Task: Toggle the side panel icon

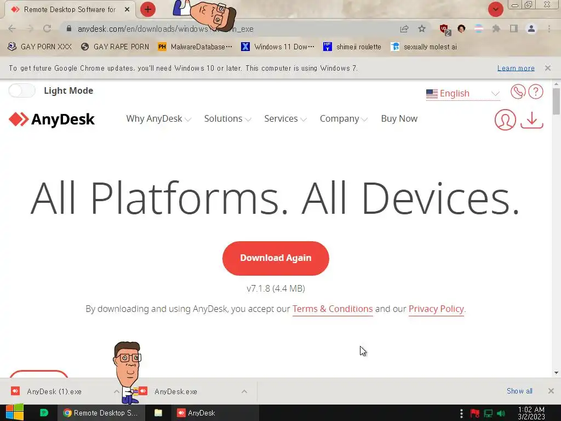Action: 514,29
